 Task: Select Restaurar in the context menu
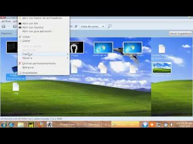tap(44, 68)
